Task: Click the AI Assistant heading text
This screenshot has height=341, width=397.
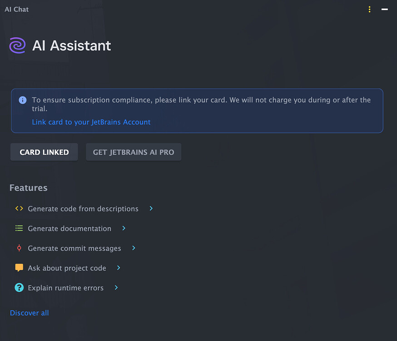Action: (x=71, y=45)
